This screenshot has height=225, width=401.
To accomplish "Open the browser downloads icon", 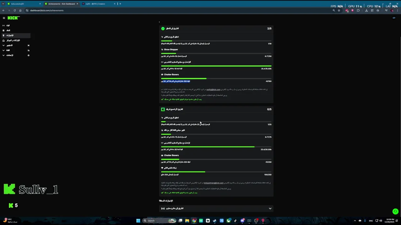I will coord(367,10).
